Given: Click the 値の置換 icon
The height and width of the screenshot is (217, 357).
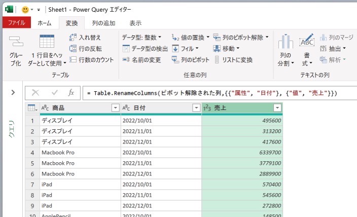Looking at the screenshot, I should 175,37.
